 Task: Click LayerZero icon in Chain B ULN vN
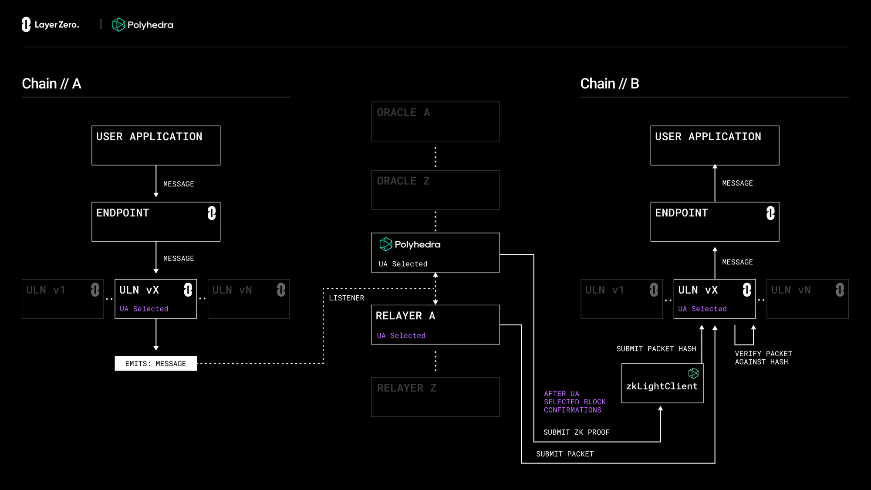pyautogui.click(x=840, y=290)
